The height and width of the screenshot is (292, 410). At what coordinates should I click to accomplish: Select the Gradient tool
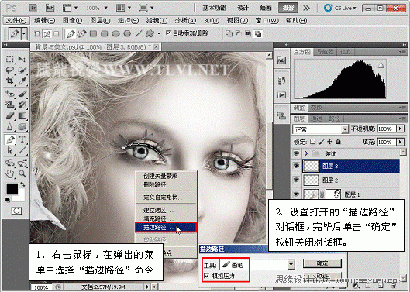[22, 115]
